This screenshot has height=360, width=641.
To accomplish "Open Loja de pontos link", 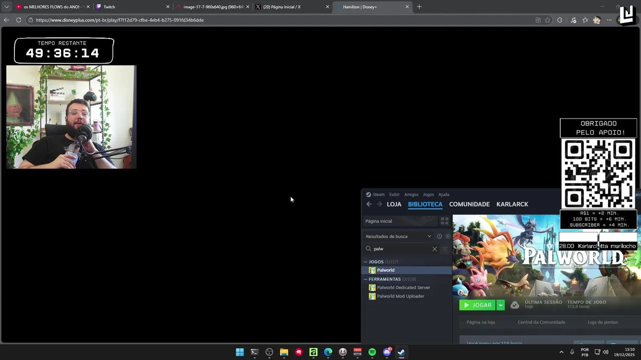I will [x=602, y=322].
